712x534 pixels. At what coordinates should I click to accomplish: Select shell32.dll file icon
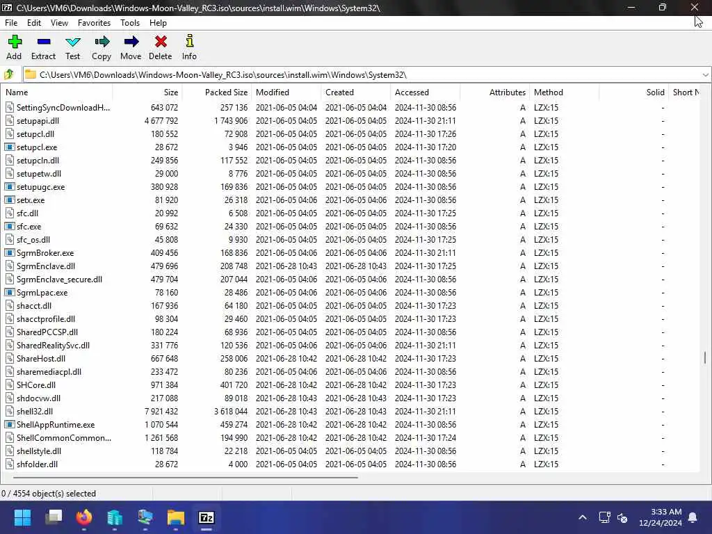click(10, 412)
